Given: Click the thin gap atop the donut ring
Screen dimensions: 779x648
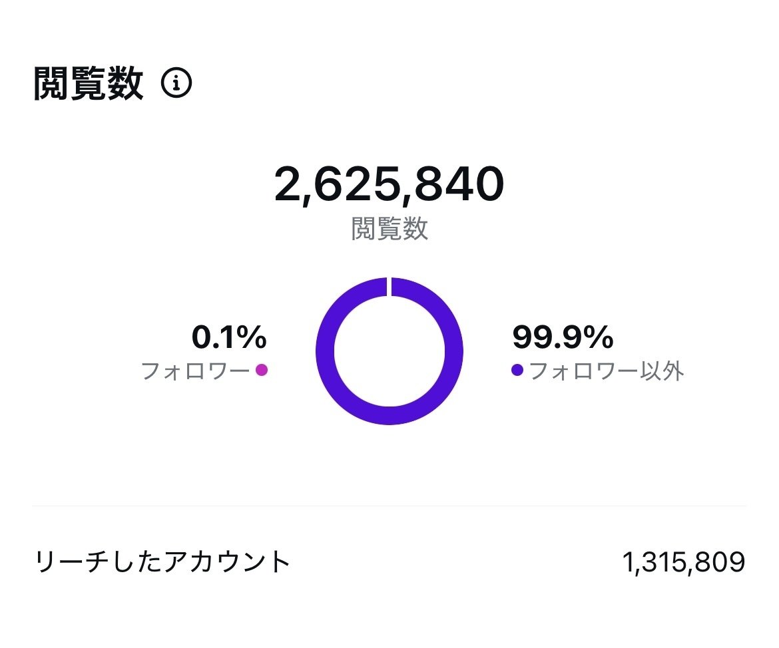Looking at the screenshot, I should point(389,287).
